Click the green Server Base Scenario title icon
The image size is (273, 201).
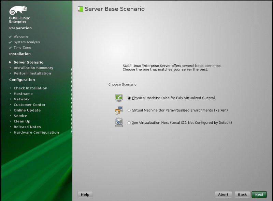click(81, 9)
